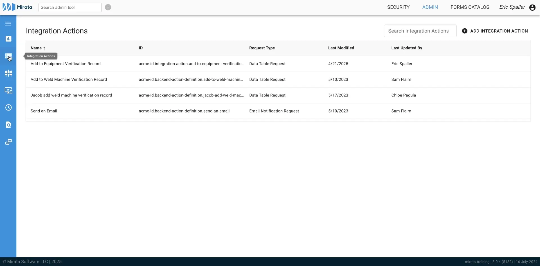Switch to the SECURITY tab

(x=398, y=7)
